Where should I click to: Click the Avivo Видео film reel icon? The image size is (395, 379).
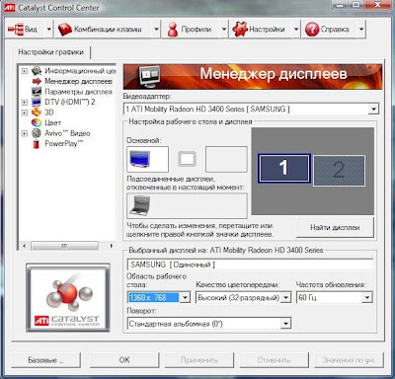(x=37, y=133)
